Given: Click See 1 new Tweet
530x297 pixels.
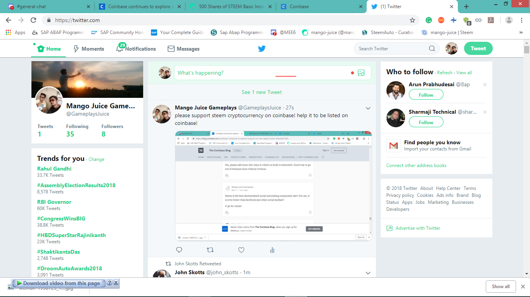Looking at the screenshot, I should point(262,92).
